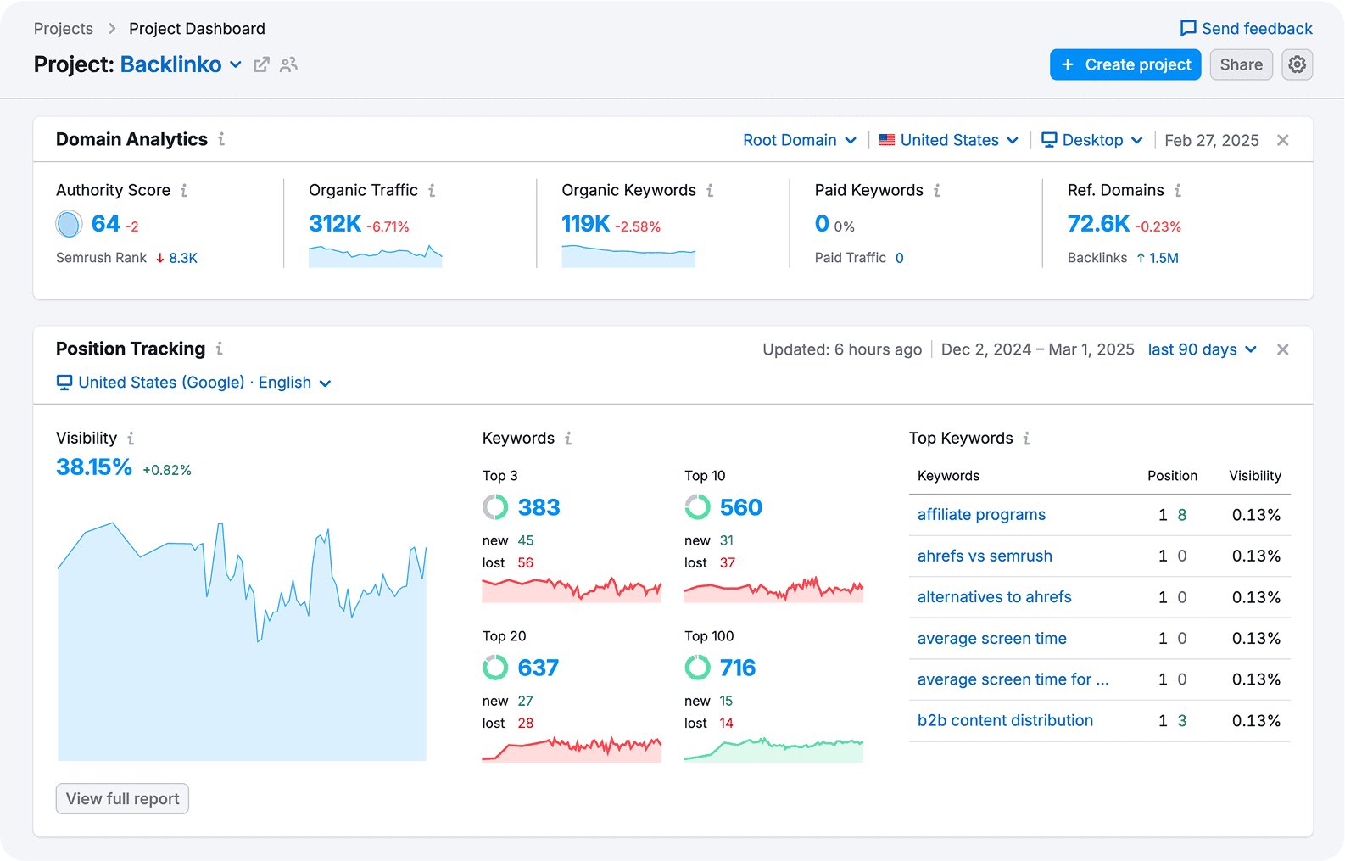Open the Desktop device dropdown
This screenshot has height=861, width=1345.
1092,140
